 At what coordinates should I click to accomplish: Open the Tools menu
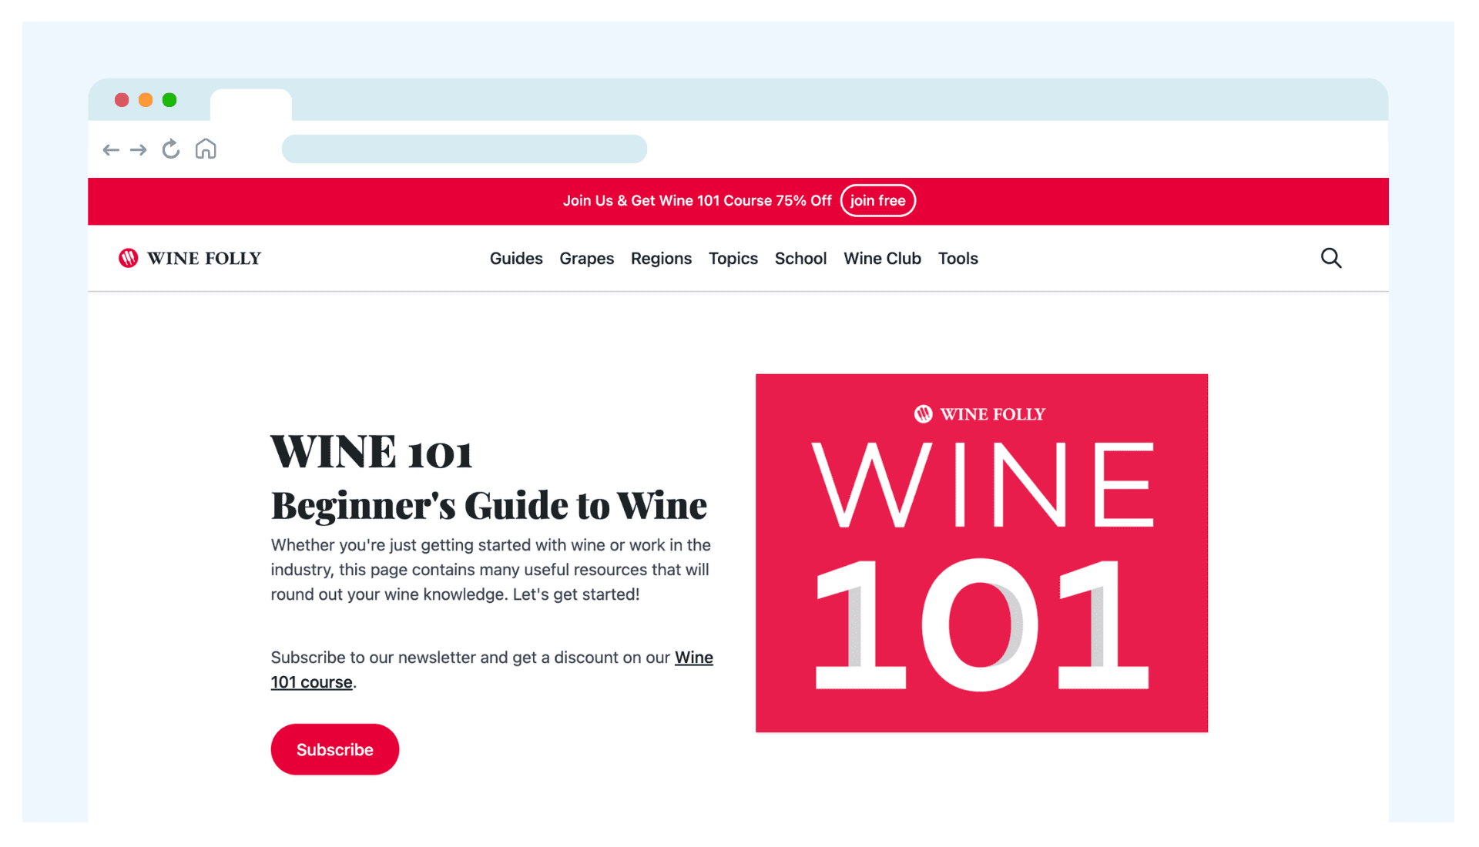pos(958,259)
